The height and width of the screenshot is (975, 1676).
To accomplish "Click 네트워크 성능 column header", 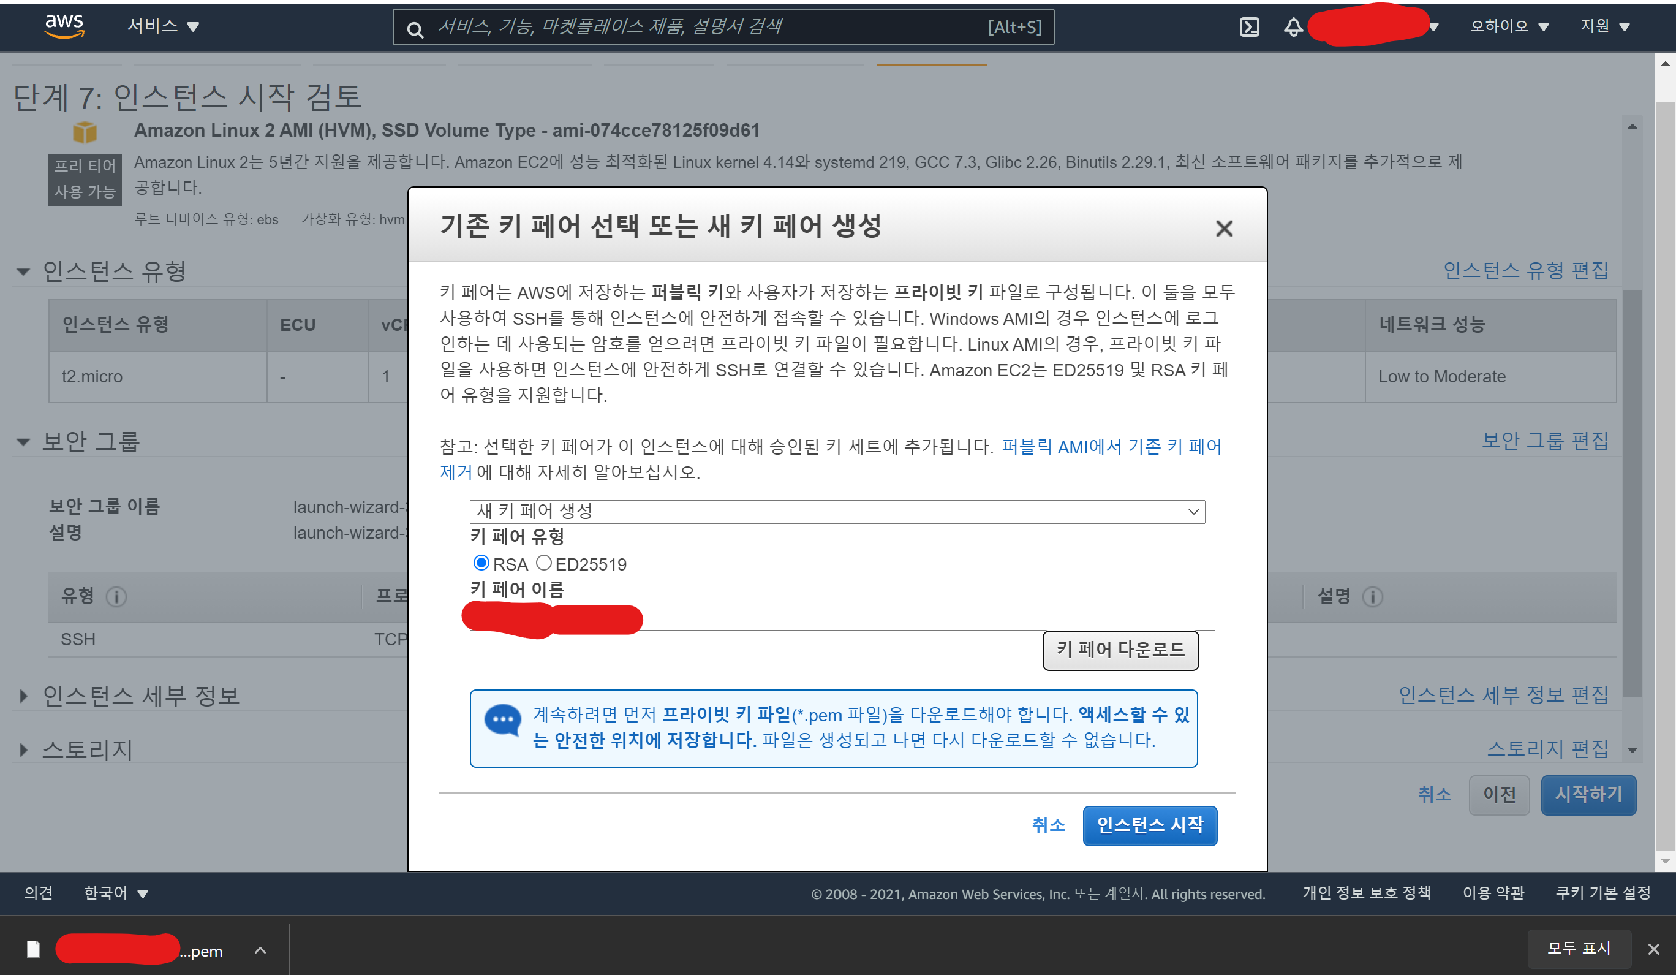I will (x=1490, y=325).
